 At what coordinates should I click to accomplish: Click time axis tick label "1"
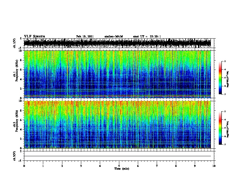click(x=43, y=166)
